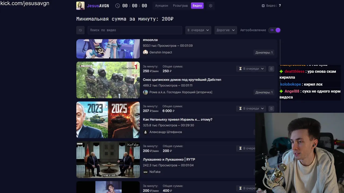Click text Минимальная сумма за минуту: 200₽

(x=125, y=19)
